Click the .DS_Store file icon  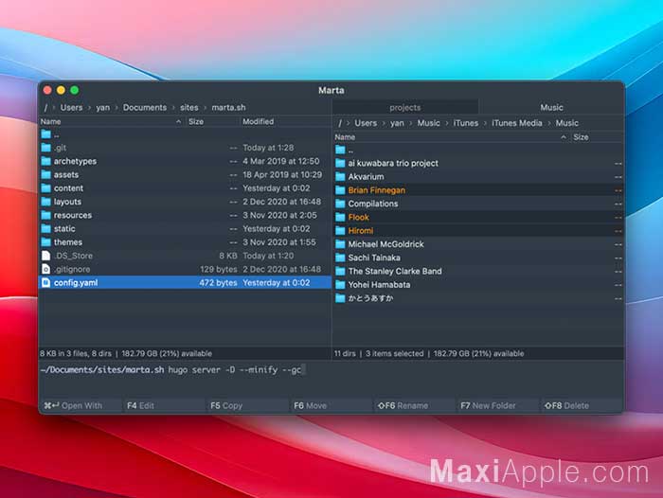click(x=46, y=256)
